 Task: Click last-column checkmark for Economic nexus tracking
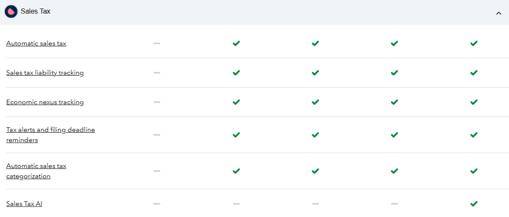pos(474,102)
